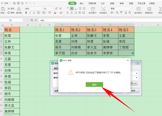This screenshot has width=162, height=116.
Task: Click the Close button in Replace dialog
Action: click(133, 91)
